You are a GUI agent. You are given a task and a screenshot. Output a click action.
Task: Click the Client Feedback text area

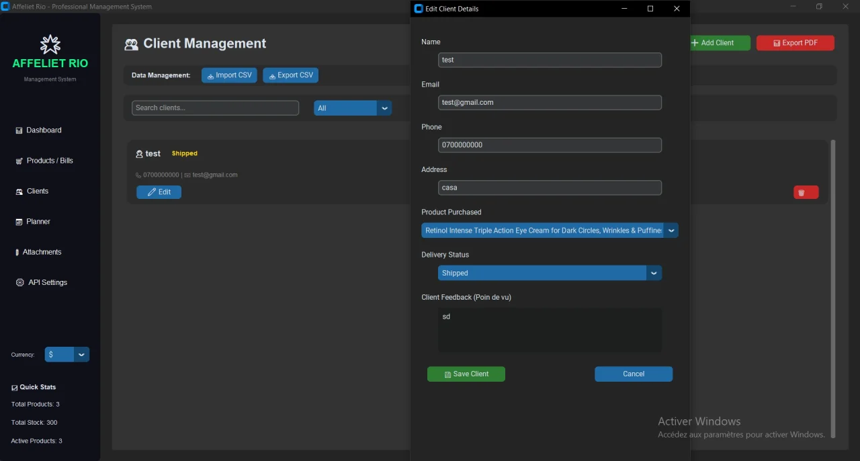550,330
